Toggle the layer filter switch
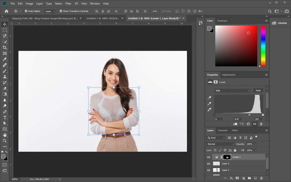The image size is (291, 182). tap(256, 137)
